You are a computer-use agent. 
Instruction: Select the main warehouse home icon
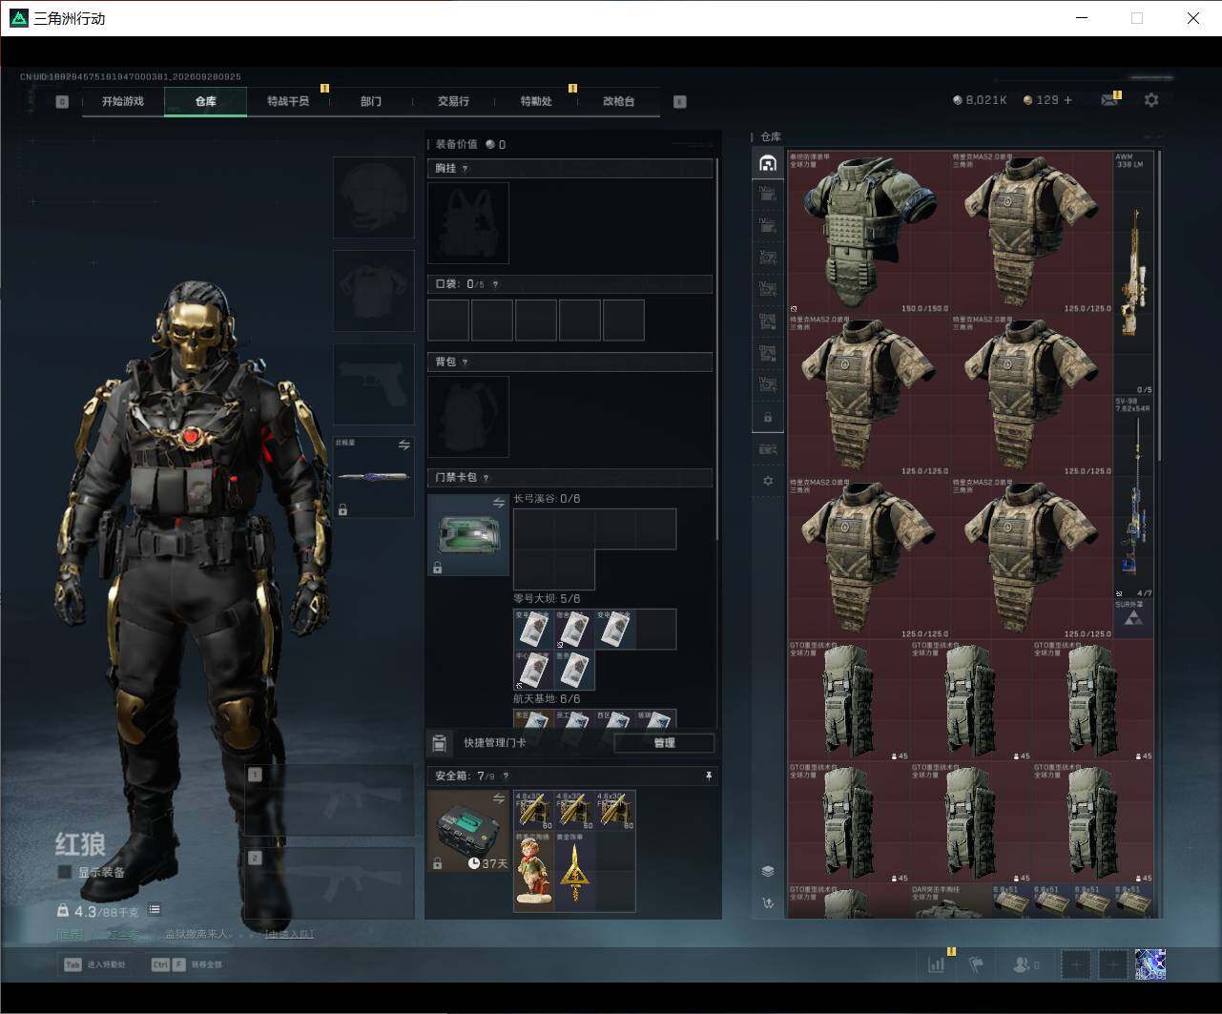[x=768, y=163]
